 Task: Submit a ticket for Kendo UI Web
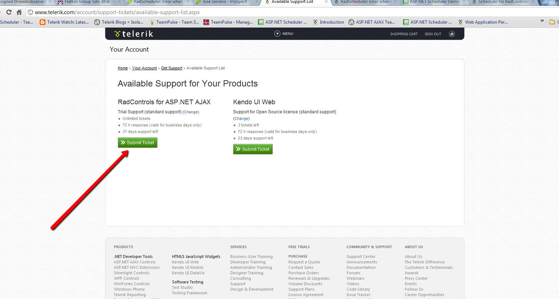[253, 149]
